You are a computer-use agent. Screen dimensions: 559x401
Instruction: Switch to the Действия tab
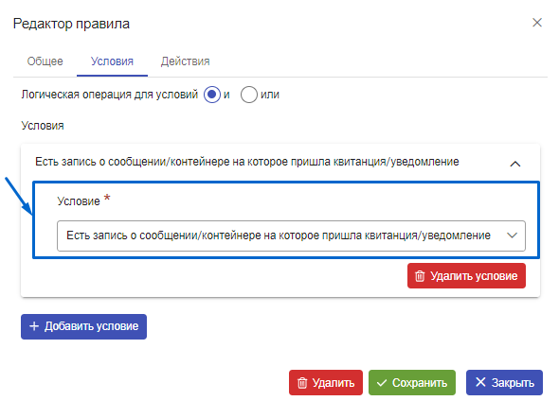185,61
